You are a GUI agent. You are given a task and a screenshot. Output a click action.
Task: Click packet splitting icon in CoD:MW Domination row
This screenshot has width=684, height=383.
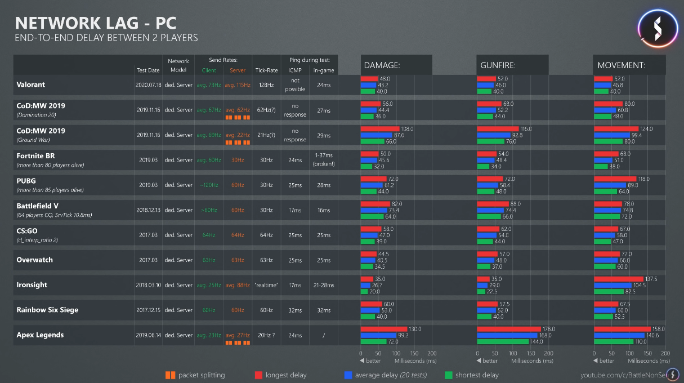[238, 118]
